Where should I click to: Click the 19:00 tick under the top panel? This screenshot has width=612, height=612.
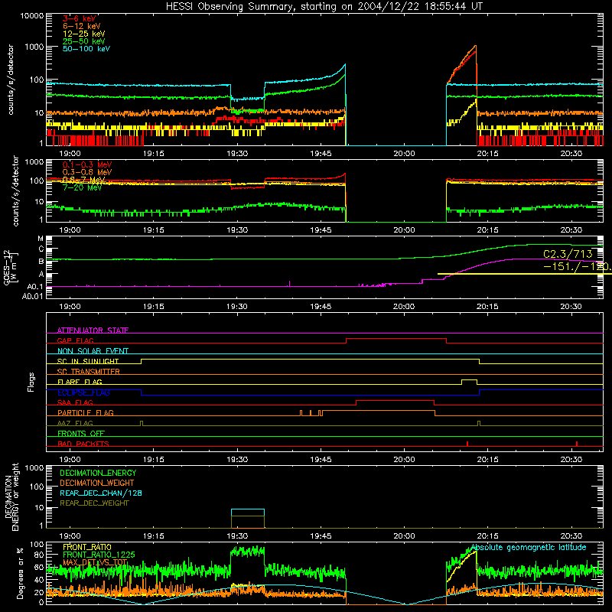pyautogui.click(x=70, y=154)
